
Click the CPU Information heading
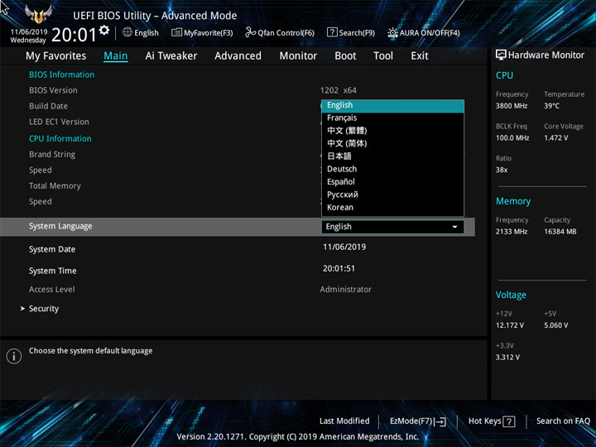click(60, 139)
